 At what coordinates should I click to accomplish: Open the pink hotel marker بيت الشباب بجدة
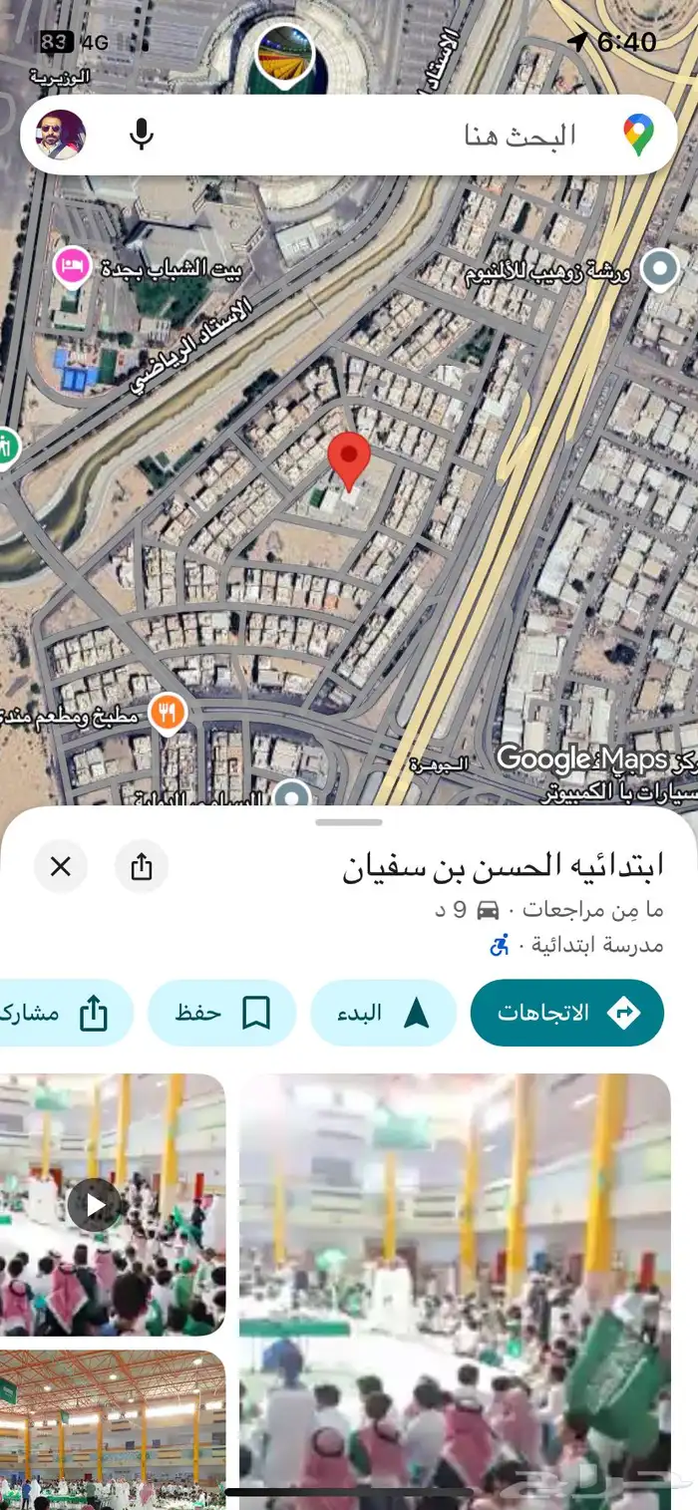(73, 267)
